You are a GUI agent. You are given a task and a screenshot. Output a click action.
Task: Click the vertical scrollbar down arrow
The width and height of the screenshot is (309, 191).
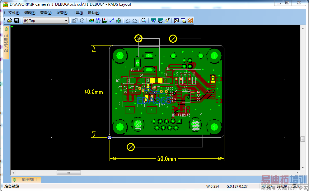(x=303, y=168)
